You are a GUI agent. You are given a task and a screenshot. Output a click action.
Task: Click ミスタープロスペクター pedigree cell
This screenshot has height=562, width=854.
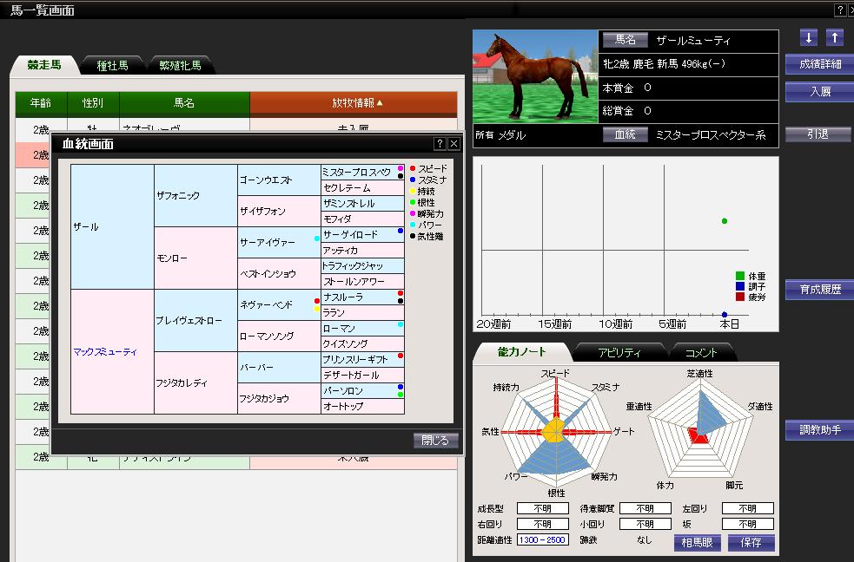tap(362, 173)
